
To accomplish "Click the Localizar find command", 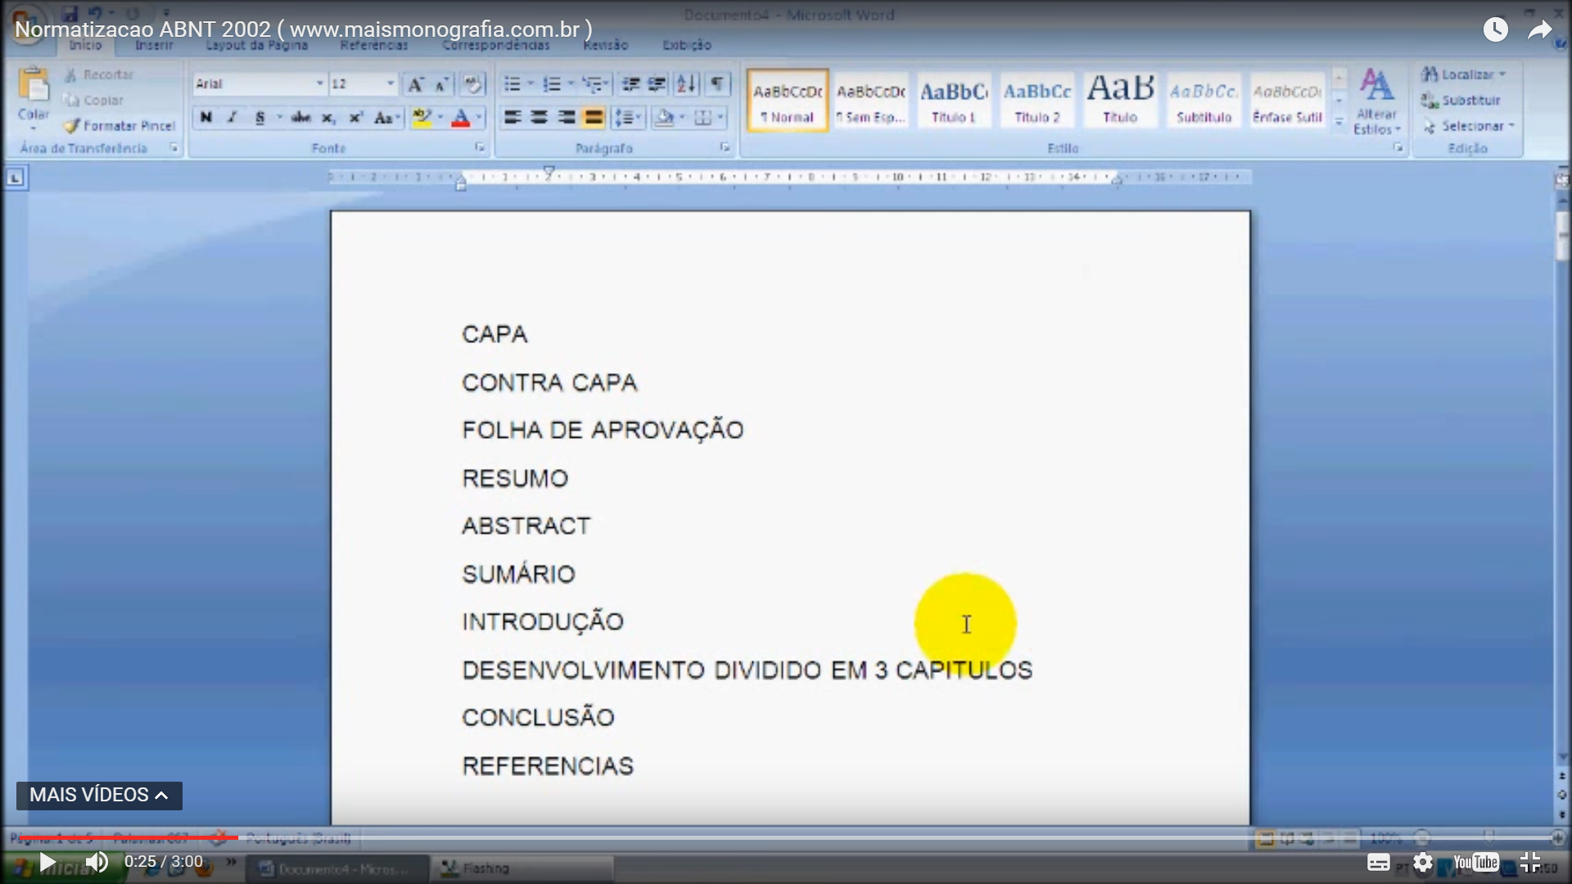I will [1464, 74].
